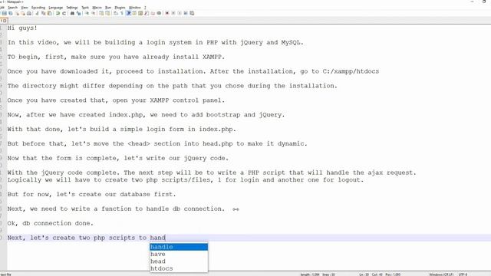
Task: Click the Folder as Workspace icon
Action: (153, 13)
